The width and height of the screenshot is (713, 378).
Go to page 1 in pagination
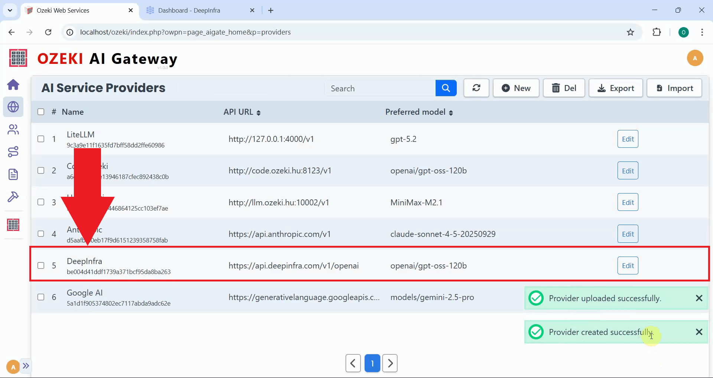[x=372, y=363]
